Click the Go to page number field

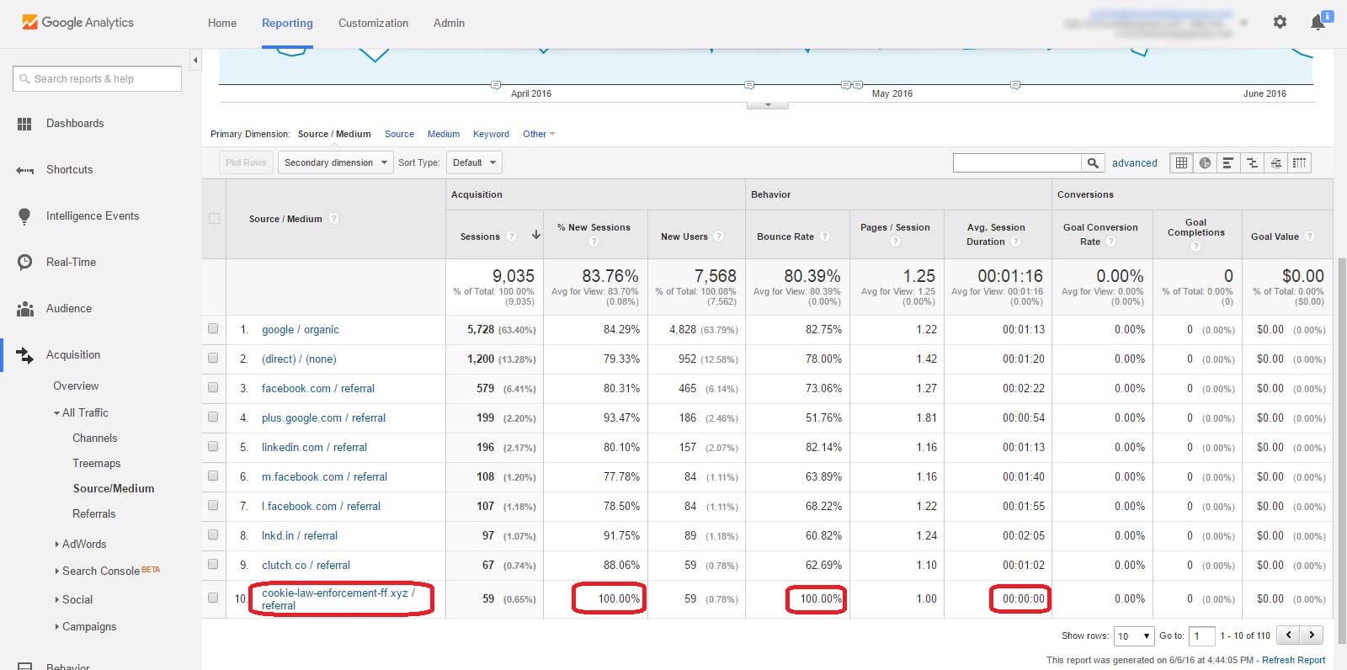pyautogui.click(x=1202, y=635)
